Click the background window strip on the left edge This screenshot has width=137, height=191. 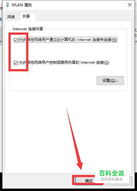click(x=1, y=85)
